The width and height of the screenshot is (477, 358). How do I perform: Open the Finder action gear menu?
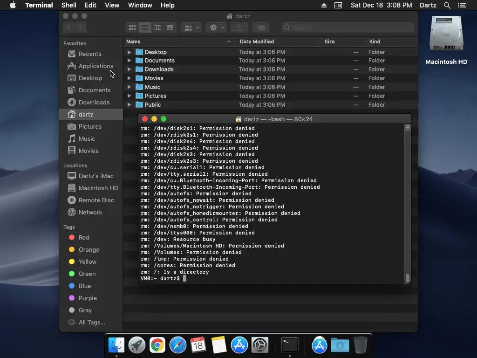click(216, 28)
